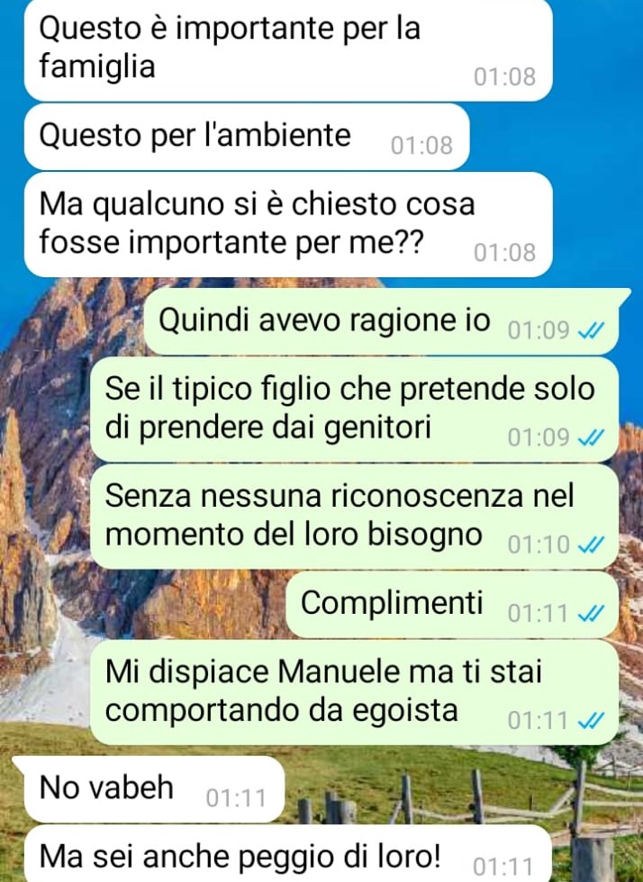This screenshot has height=882, width=643.
Task: Tap the 'Ma qualcuno si è chiesto' message
Action: [288, 225]
